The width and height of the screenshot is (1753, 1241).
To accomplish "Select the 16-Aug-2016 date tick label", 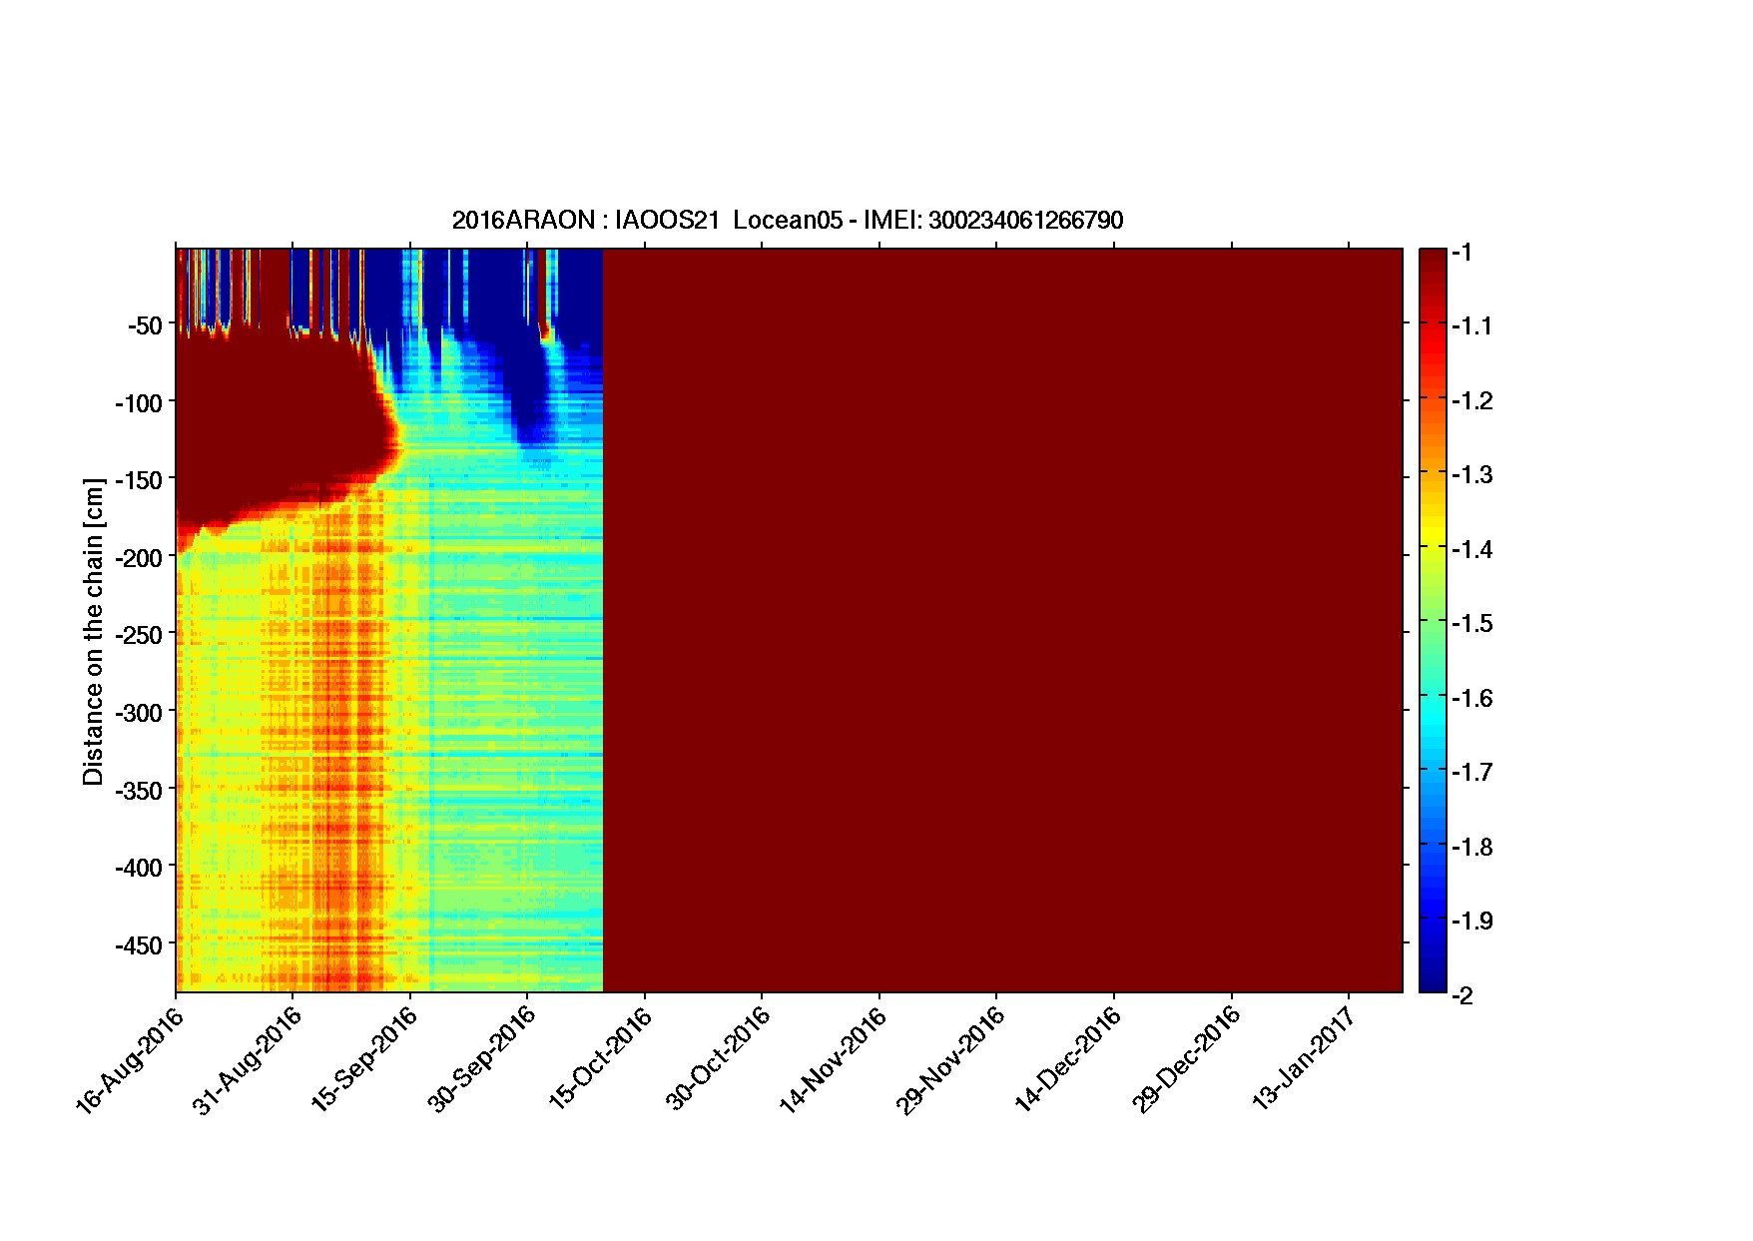I will (130, 1059).
